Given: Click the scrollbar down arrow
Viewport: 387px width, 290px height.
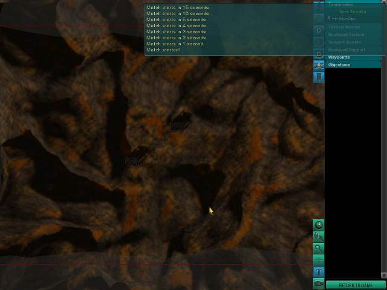Looking at the screenshot, I should [x=384, y=275].
